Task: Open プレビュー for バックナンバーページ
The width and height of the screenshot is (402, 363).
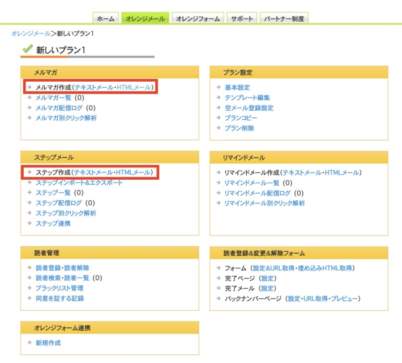Action: click(344, 299)
